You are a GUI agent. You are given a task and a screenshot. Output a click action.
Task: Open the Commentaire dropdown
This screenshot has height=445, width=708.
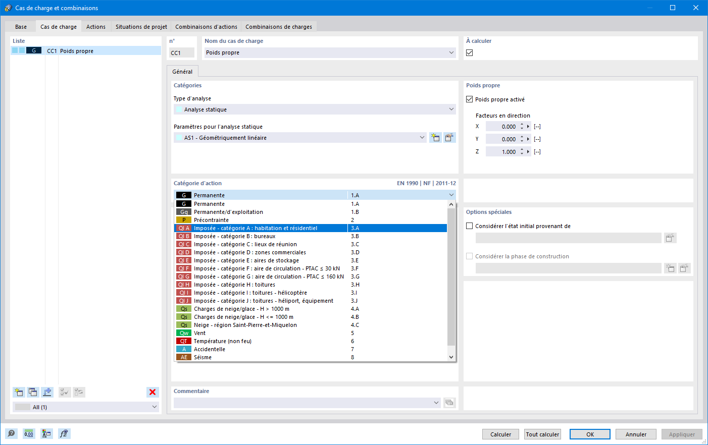coord(436,403)
